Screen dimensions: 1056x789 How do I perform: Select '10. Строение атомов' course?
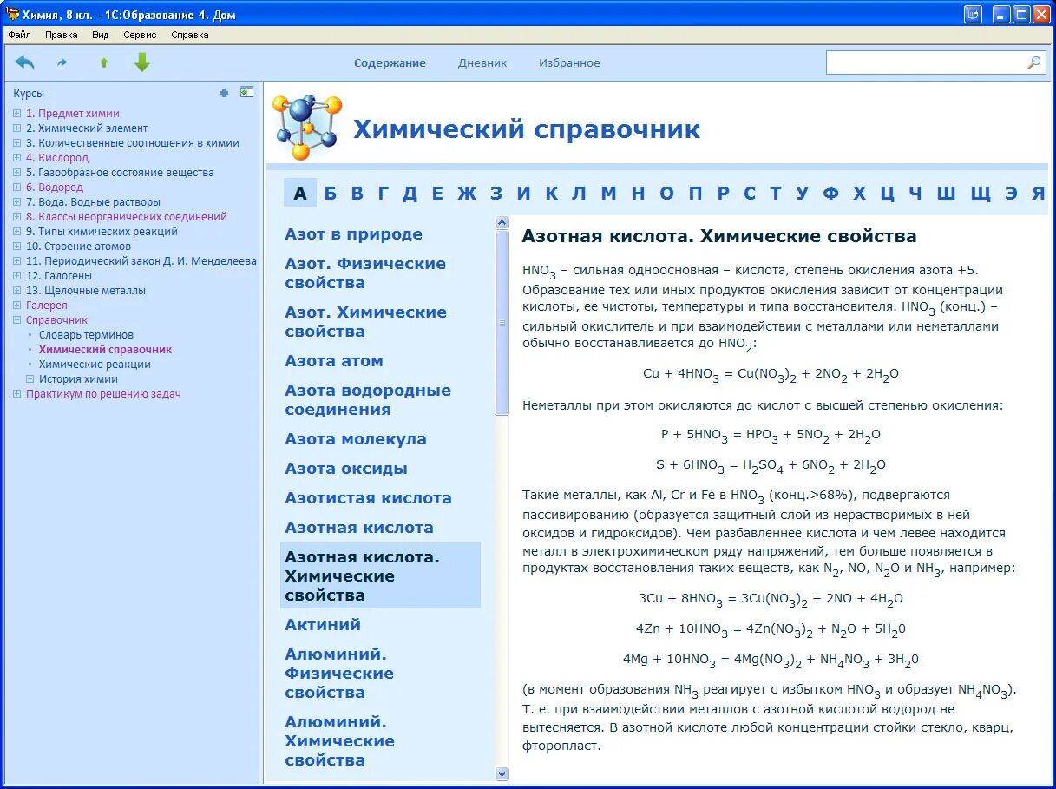click(78, 247)
